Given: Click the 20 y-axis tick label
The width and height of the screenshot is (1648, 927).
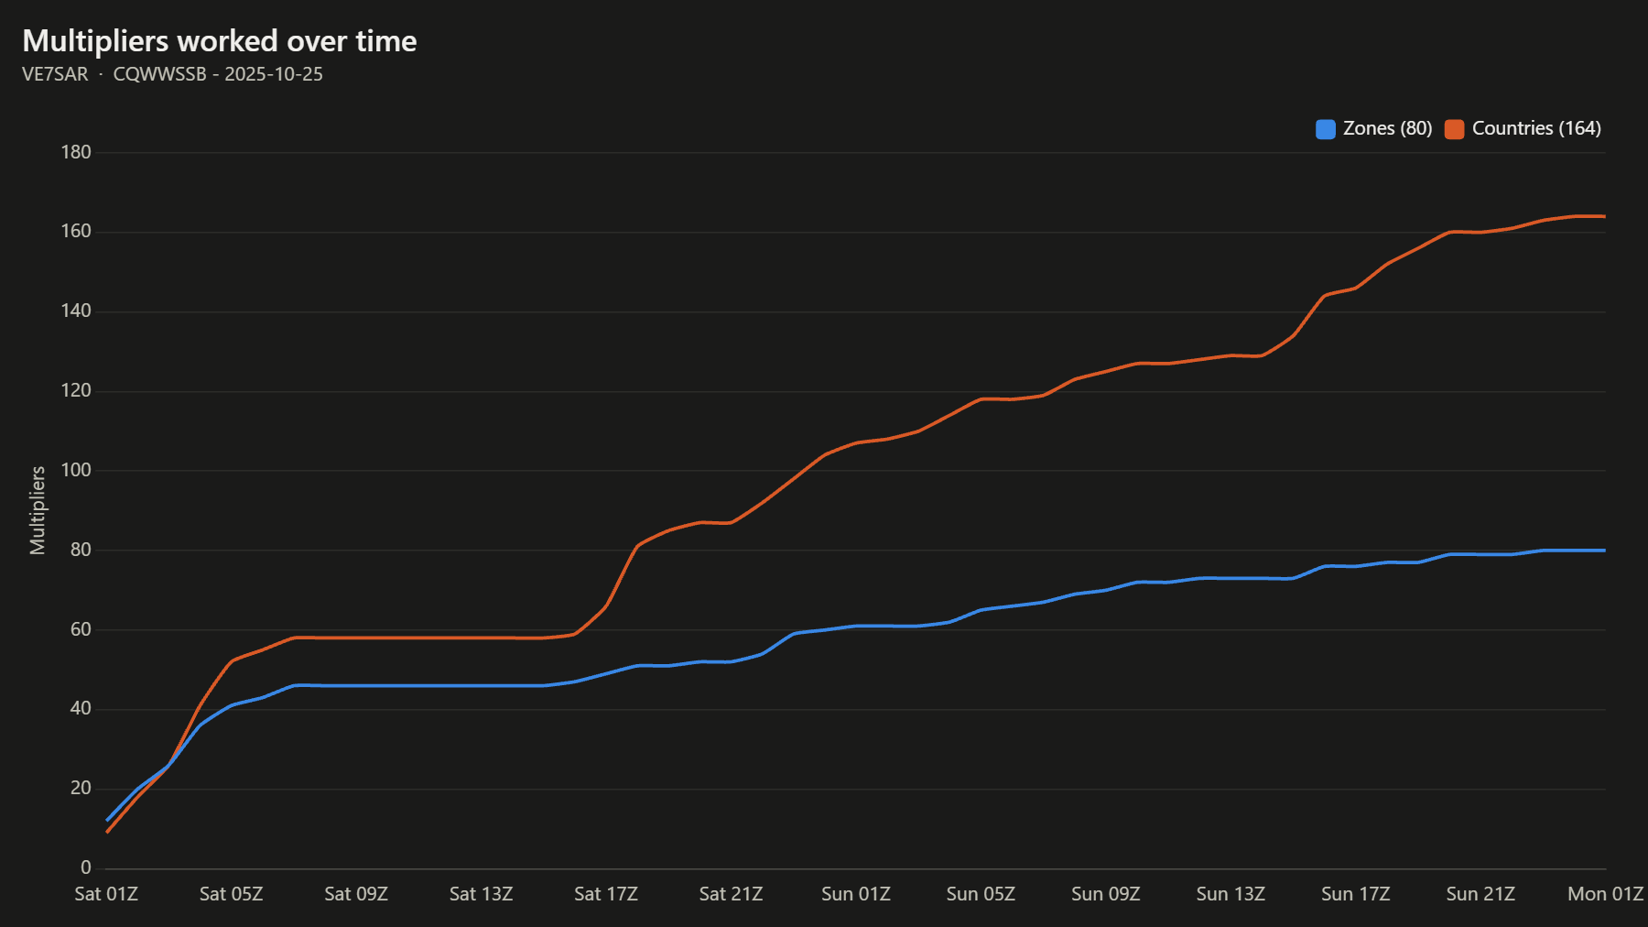Looking at the screenshot, I should [81, 789].
